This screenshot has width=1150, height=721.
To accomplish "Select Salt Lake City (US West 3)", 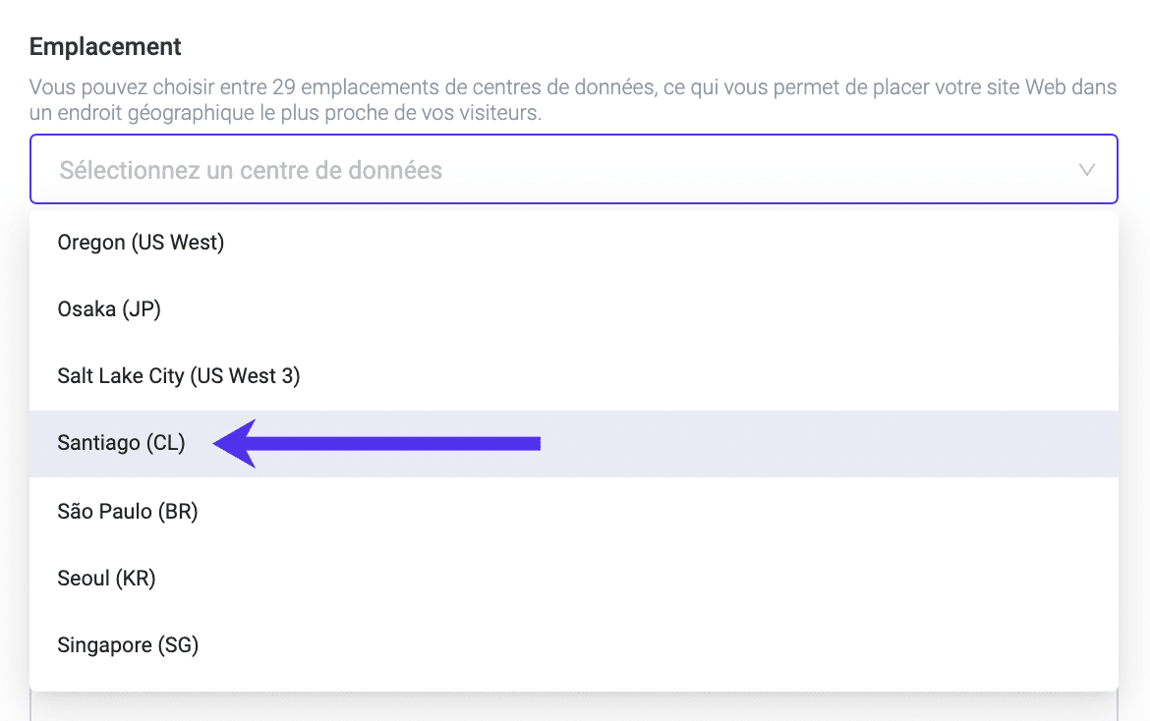I will pyautogui.click(x=178, y=376).
